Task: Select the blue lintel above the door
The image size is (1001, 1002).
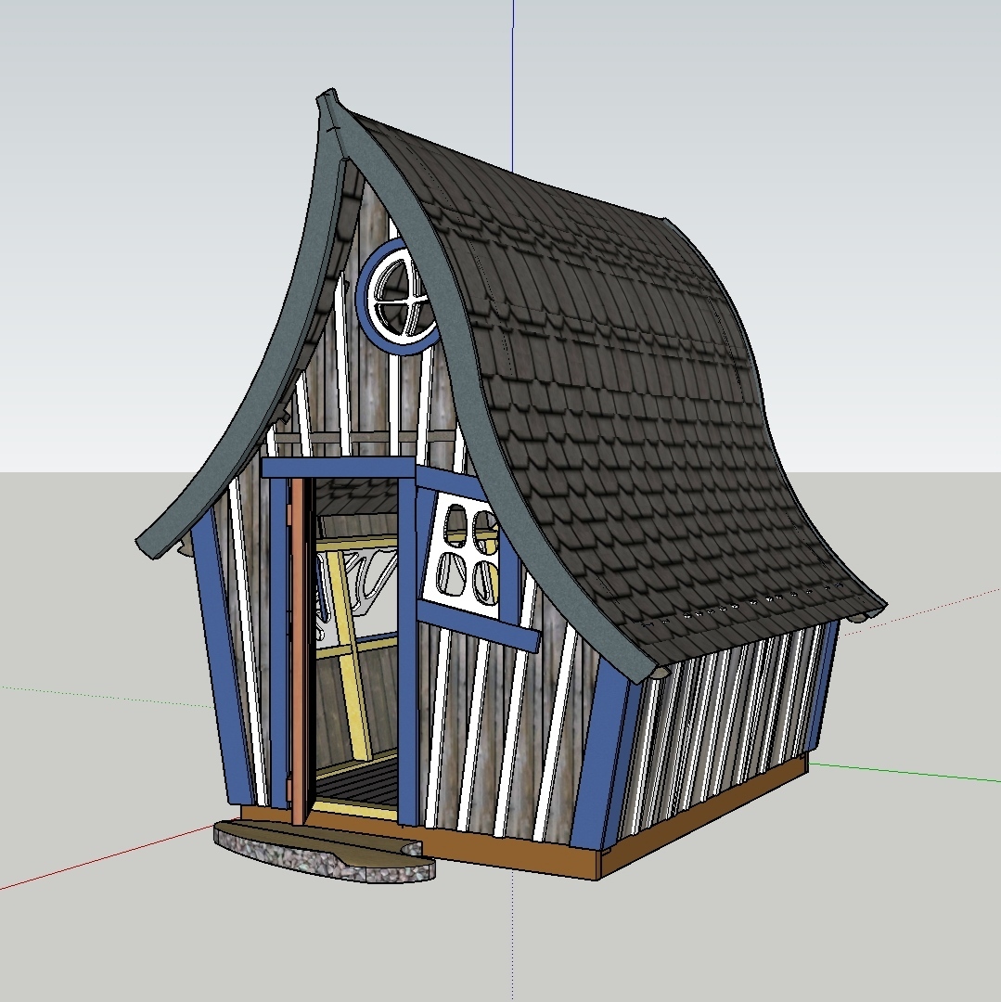Action: (x=339, y=467)
